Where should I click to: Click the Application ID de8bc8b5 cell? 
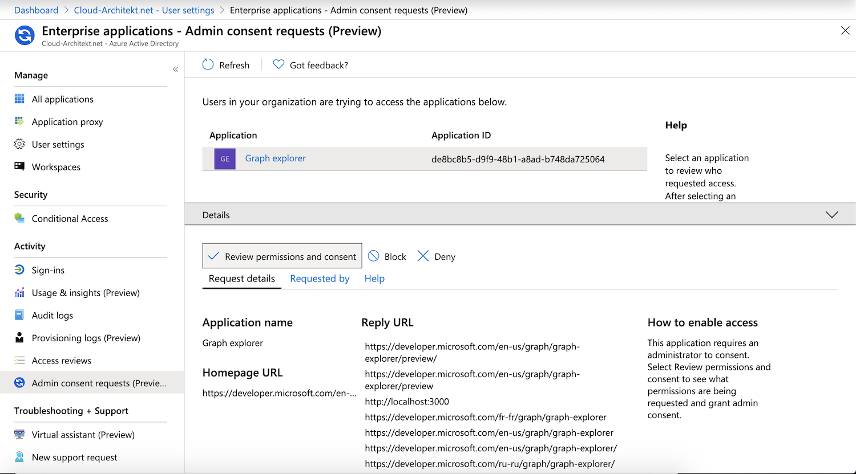click(518, 160)
